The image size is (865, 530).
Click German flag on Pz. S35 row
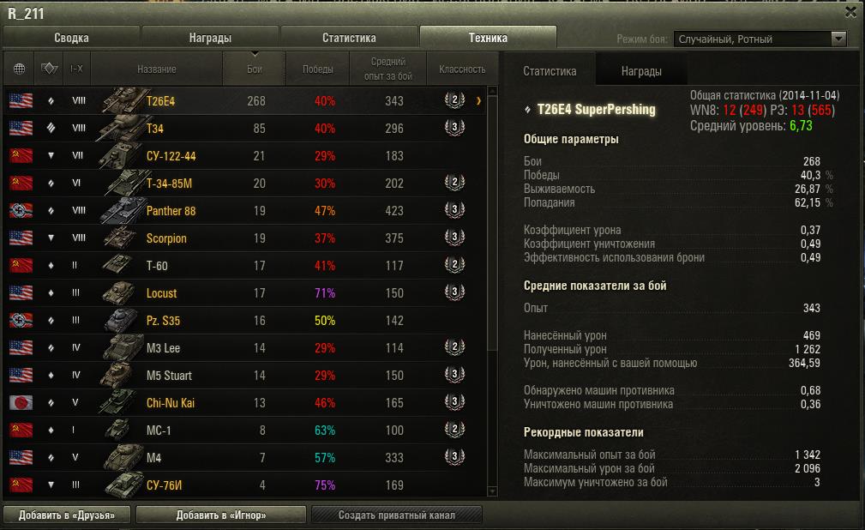click(21, 320)
